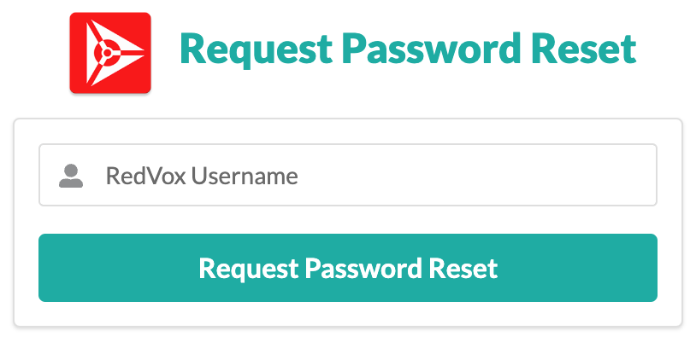Place cursor in RedVox Username box
This screenshot has width=696, height=348.
click(x=428, y=176)
